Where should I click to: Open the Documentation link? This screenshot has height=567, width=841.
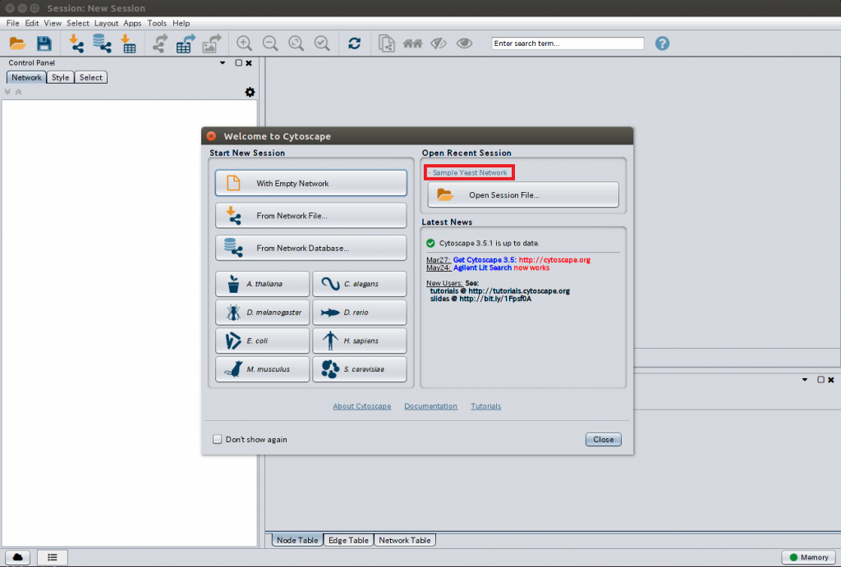coord(430,406)
